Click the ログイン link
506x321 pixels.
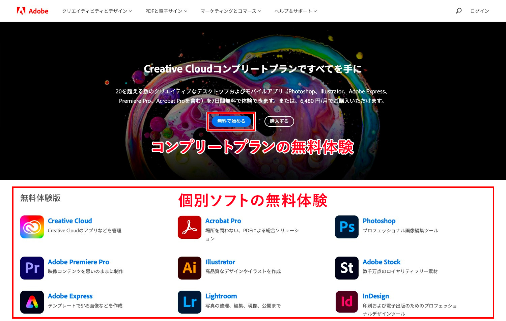479,11
